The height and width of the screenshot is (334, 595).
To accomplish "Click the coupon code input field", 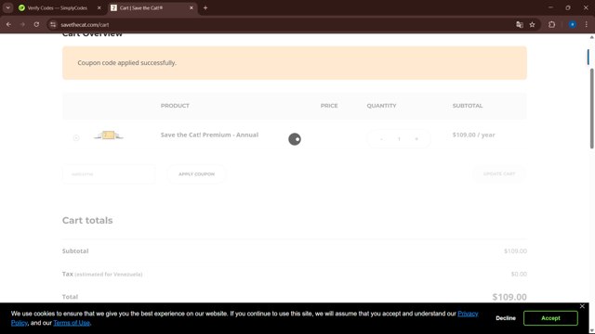I will pos(109,174).
